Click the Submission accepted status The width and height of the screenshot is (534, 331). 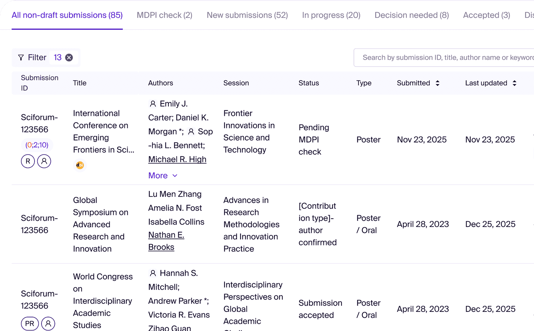click(x=320, y=309)
